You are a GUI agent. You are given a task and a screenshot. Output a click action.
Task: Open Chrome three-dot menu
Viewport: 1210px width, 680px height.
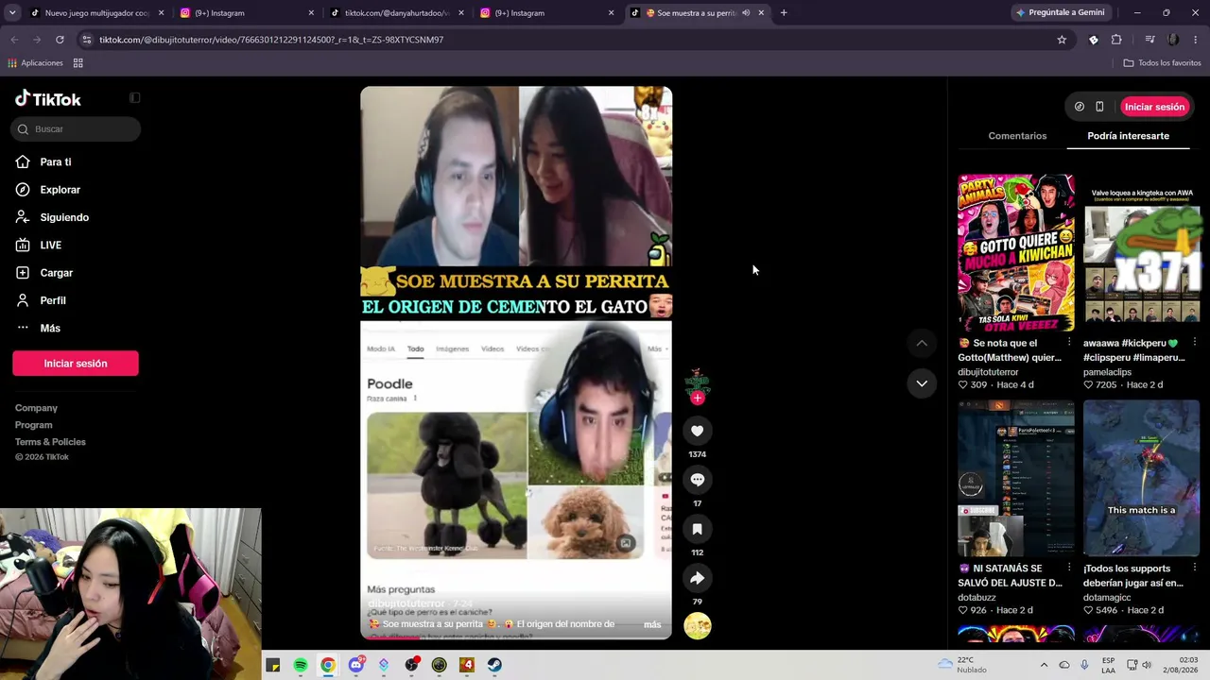pyautogui.click(x=1196, y=40)
